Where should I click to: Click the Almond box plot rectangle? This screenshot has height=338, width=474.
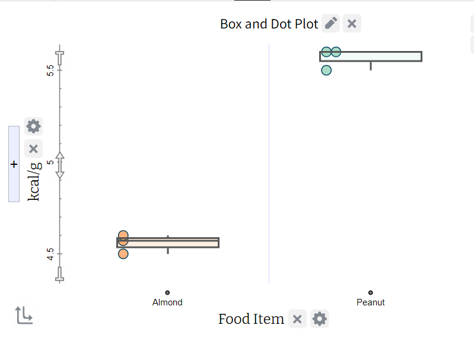[x=168, y=243]
